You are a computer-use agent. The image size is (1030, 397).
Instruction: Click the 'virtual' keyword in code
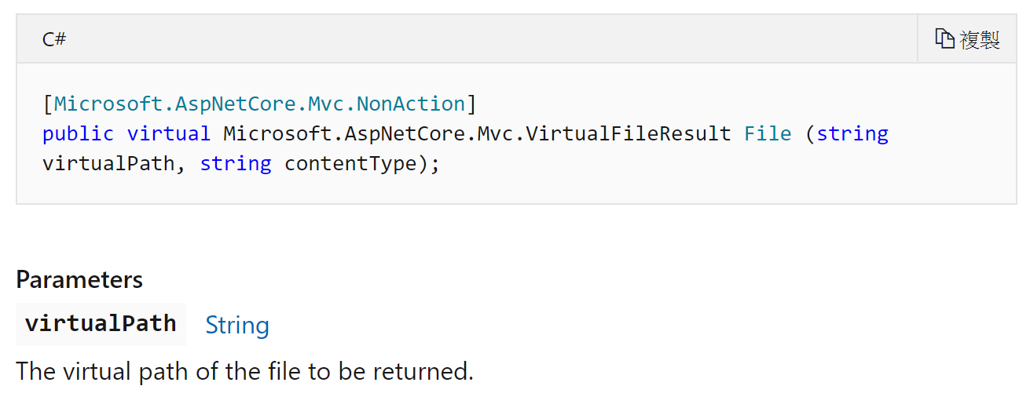(x=169, y=133)
